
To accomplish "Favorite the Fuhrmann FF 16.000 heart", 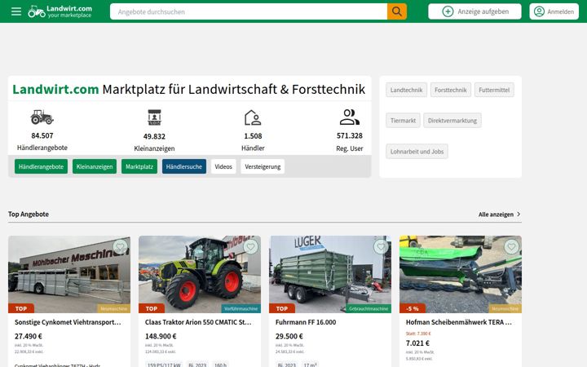I will coord(381,247).
